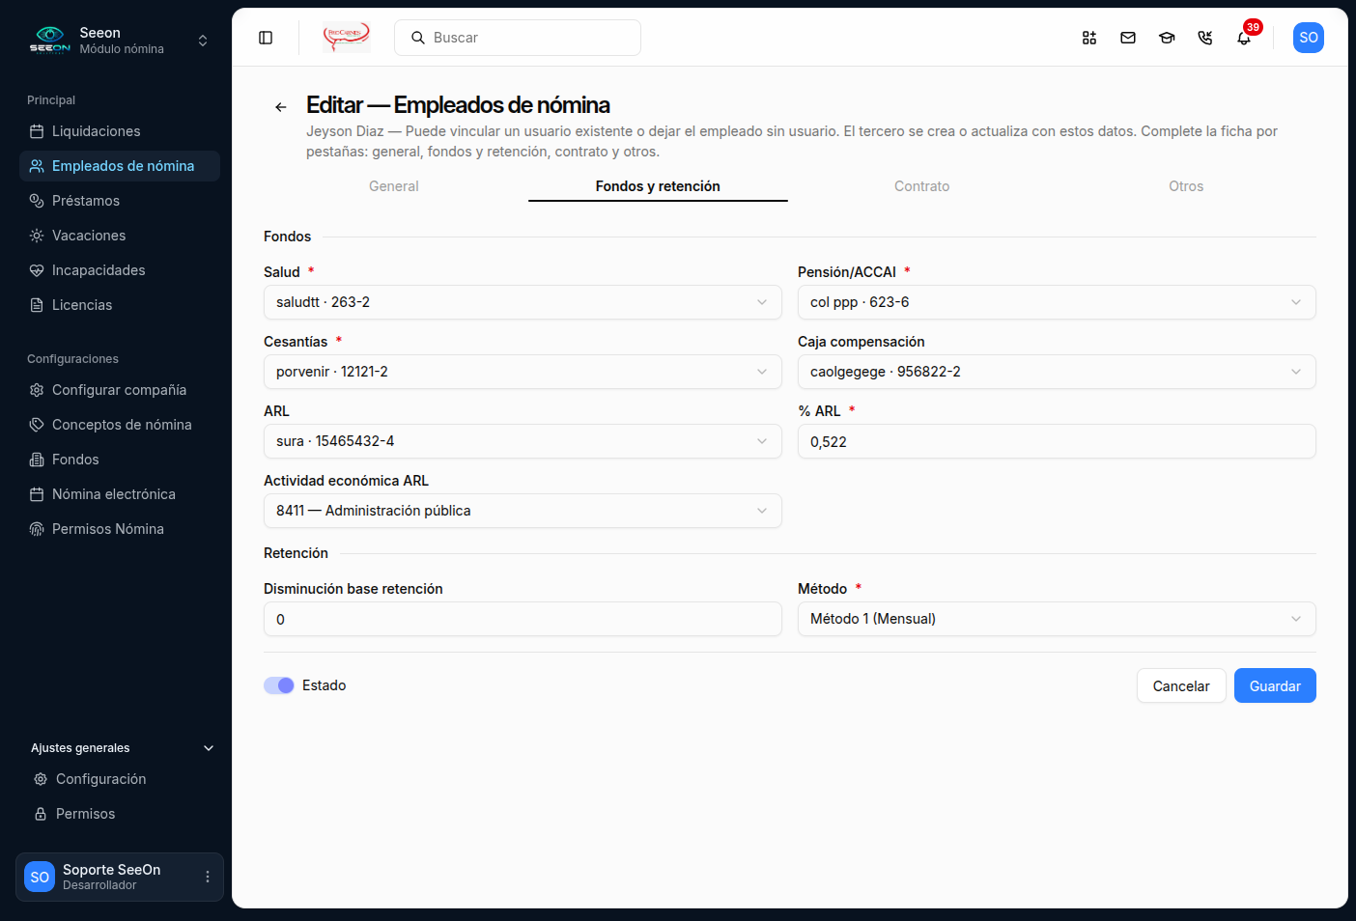The width and height of the screenshot is (1356, 921).
Task: Toggle the sidebar panel icon
Action: [266, 38]
